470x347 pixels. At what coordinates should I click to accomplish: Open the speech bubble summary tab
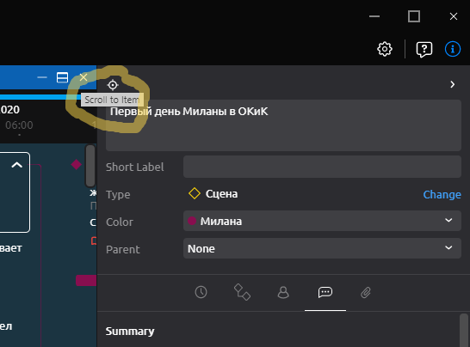(x=325, y=292)
